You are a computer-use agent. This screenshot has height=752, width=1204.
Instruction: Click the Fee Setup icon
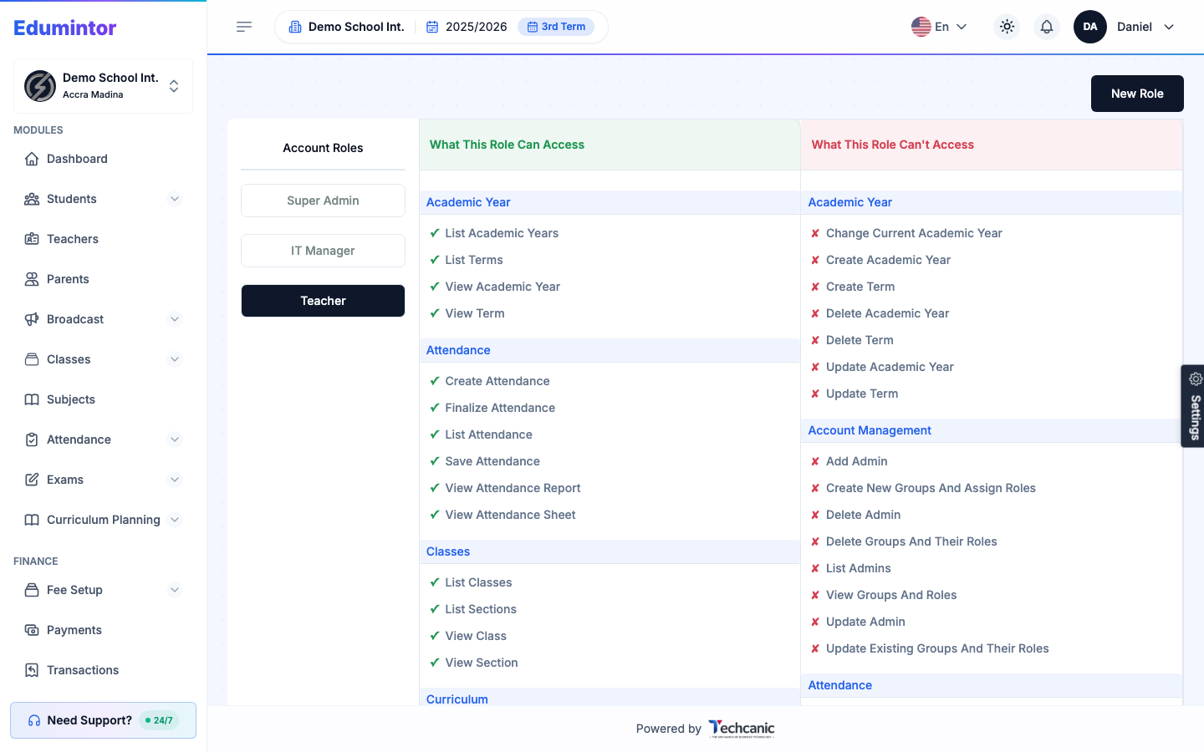tap(32, 590)
